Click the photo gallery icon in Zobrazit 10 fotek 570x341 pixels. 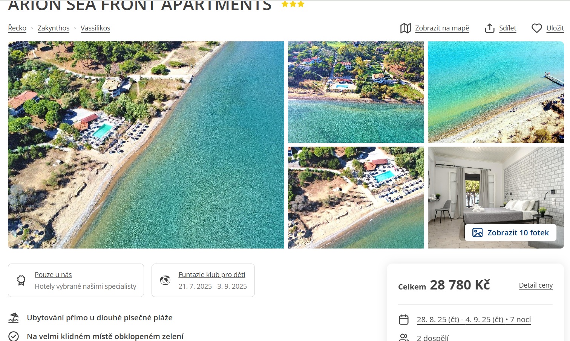click(477, 233)
